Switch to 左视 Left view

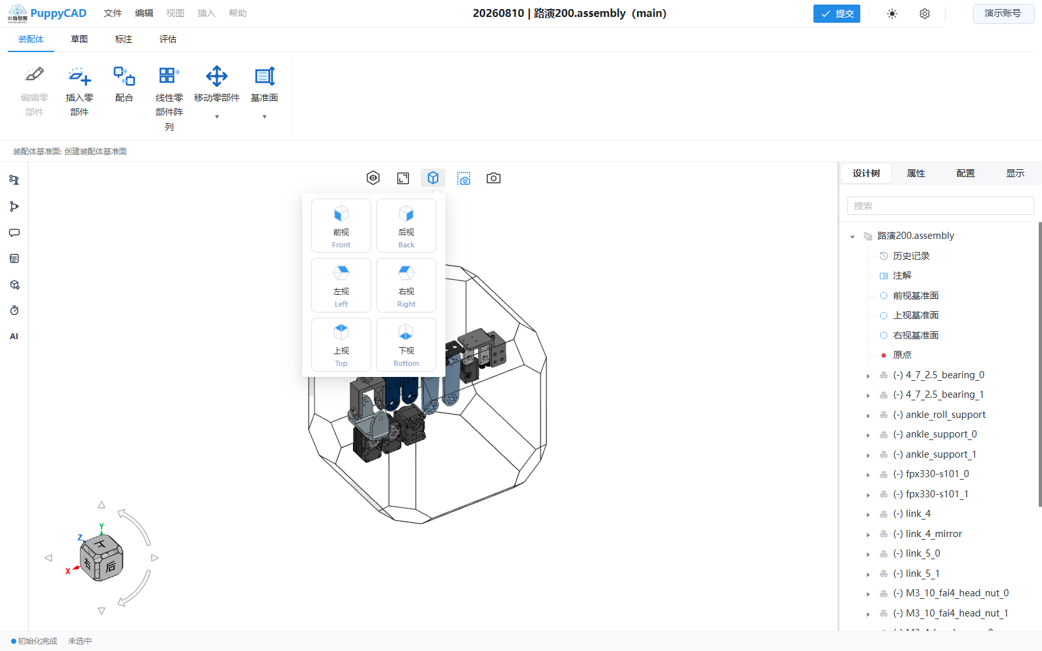tap(341, 285)
